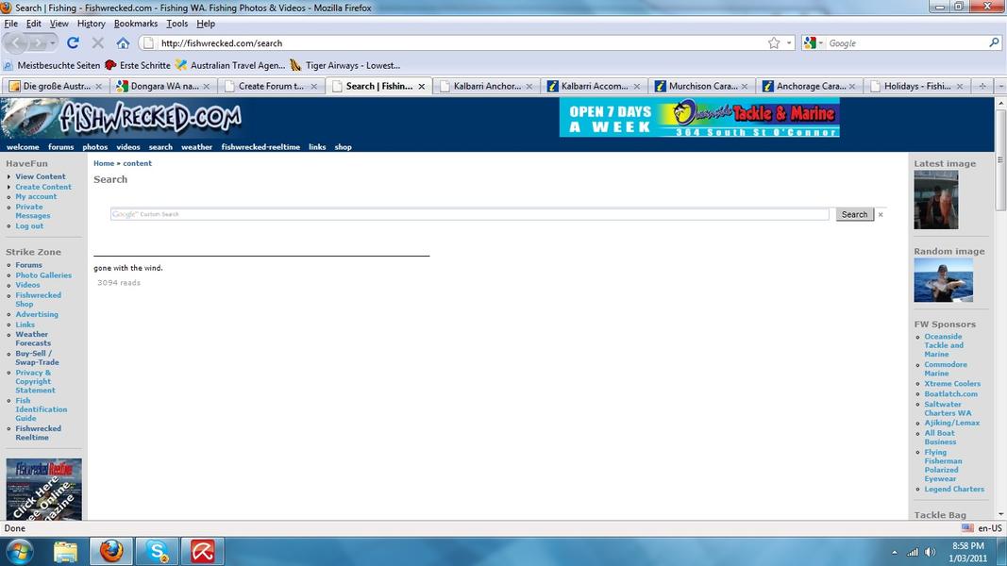Click the Oceanside Tackle & Marine banner
The image size is (1007, 566).
point(699,118)
